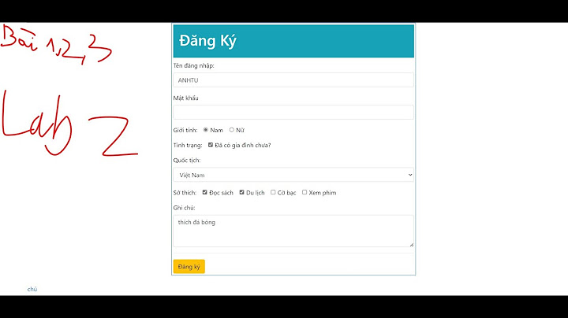Select the Nam gender radio button
Viewport: 568px width, 318px height.
point(205,130)
